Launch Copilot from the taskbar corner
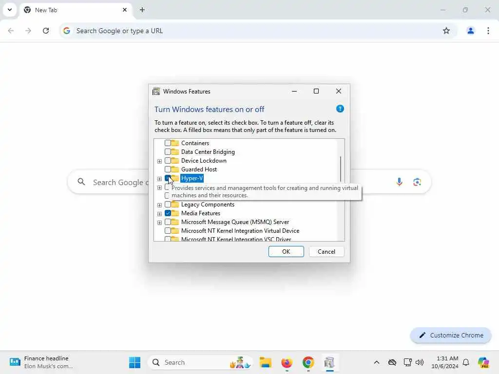Image resolution: width=499 pixels, height=374 pixels. click(483, 362)
